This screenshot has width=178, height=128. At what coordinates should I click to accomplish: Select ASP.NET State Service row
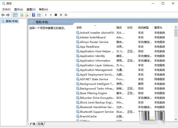tap(120, 79)
